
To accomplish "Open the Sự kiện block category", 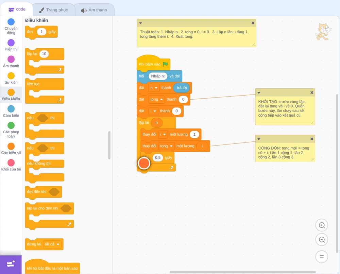I will click(x=11, y=78).
